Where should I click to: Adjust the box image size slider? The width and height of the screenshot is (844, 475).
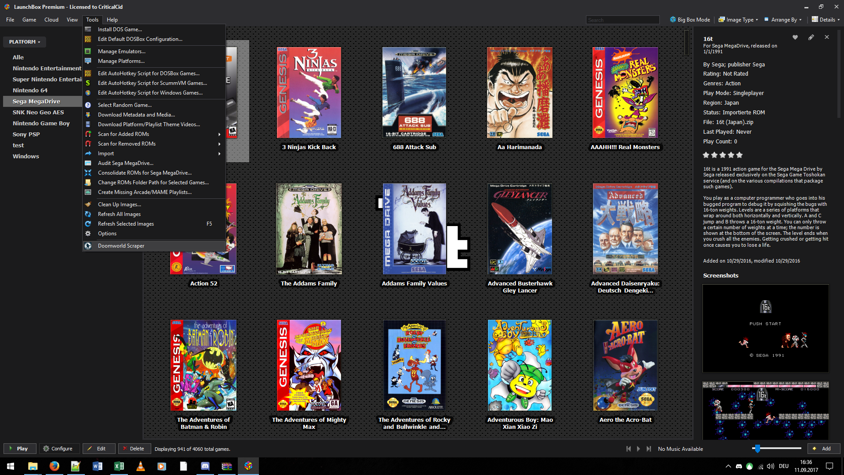click(x=757, y=449)
